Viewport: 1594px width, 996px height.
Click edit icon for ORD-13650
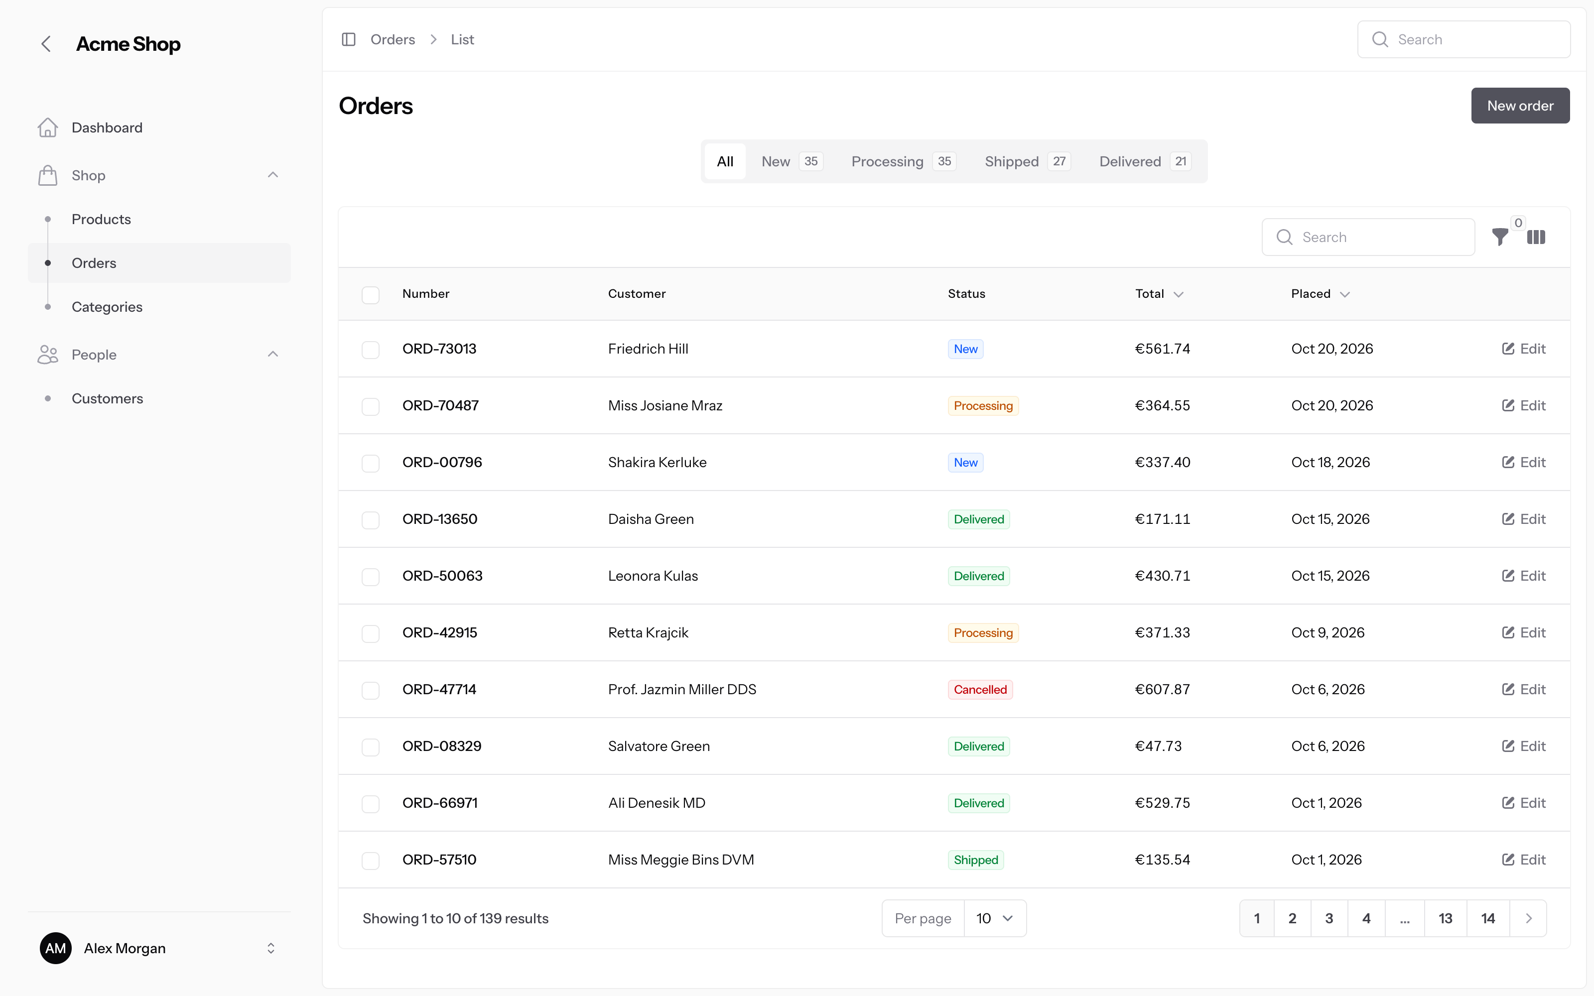click(1508, 518)
